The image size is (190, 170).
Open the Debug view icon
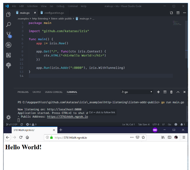pos(9,45)
